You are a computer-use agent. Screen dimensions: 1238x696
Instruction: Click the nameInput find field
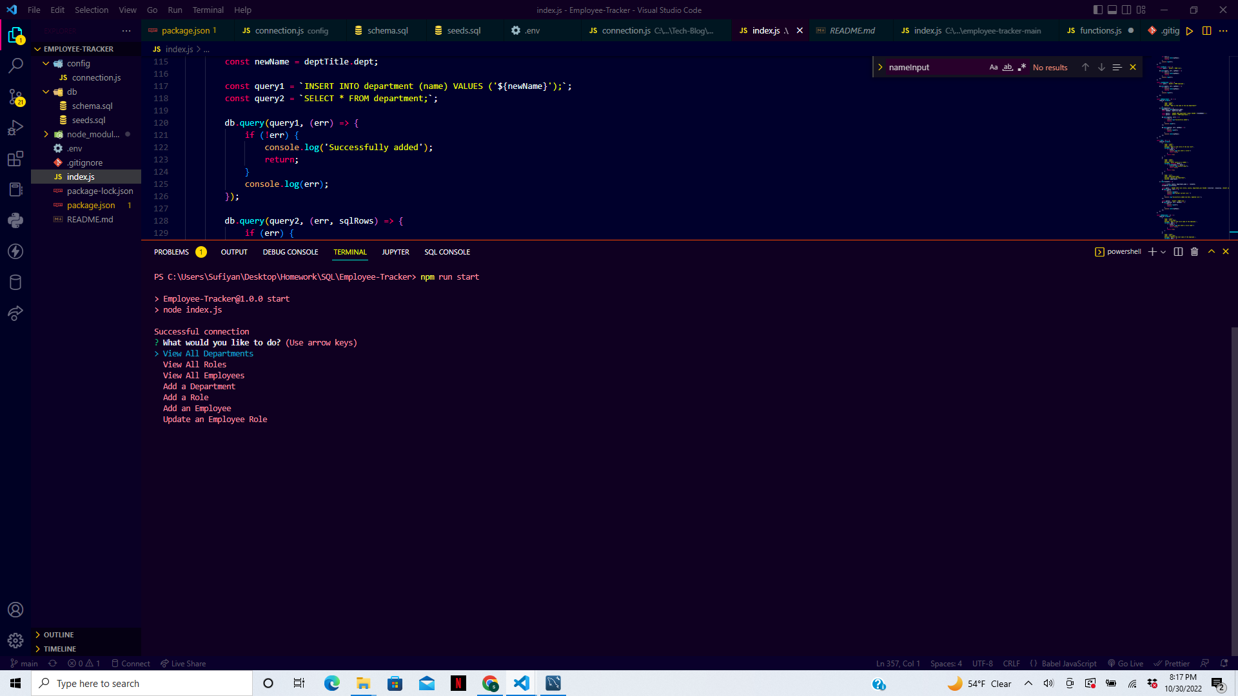click(935, 67)
